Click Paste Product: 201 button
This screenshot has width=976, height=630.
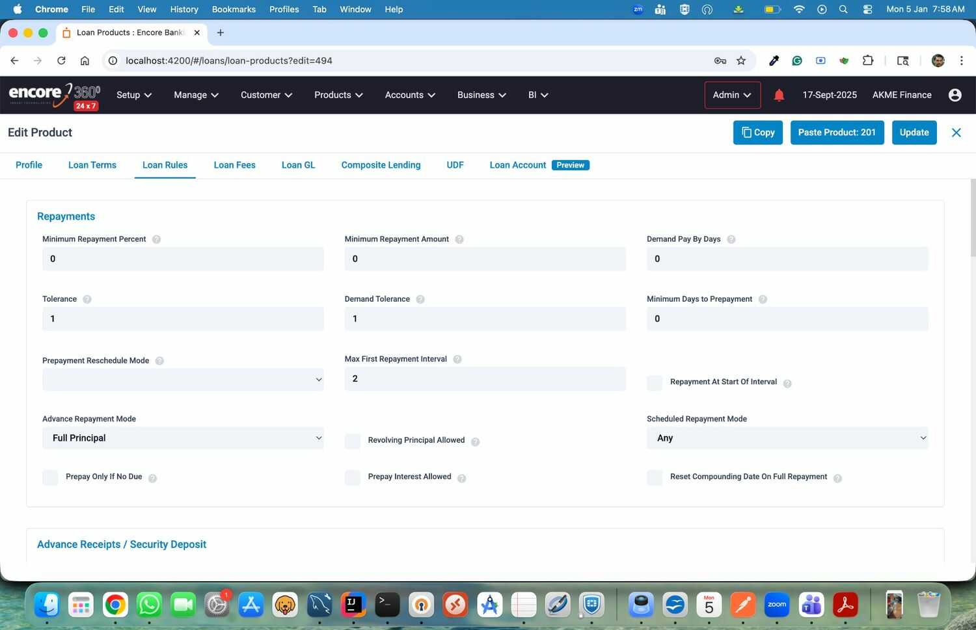[x=837, y=133]
